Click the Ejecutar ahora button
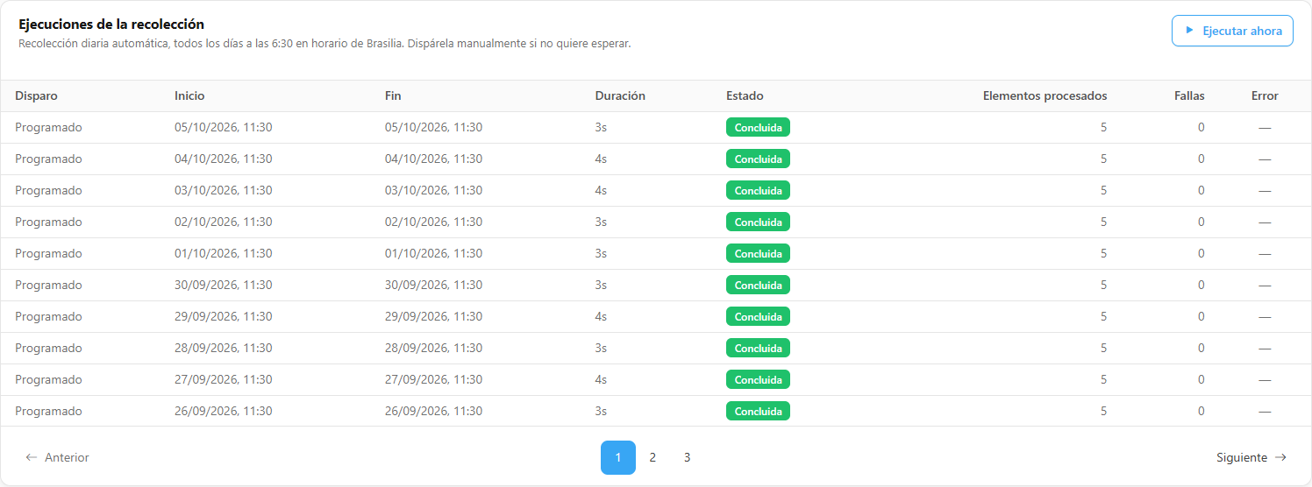 (1232, 31)
